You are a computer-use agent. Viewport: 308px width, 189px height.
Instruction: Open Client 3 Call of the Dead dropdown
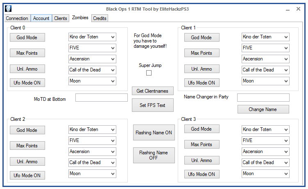265,162
